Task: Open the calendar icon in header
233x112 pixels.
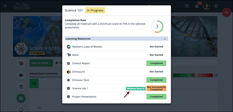Action: (187, 6)
